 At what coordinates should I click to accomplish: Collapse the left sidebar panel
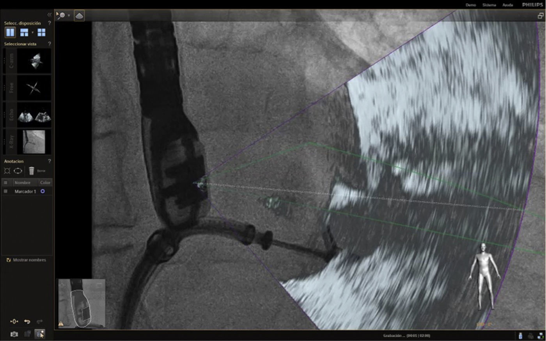click(x=49, y=14)
